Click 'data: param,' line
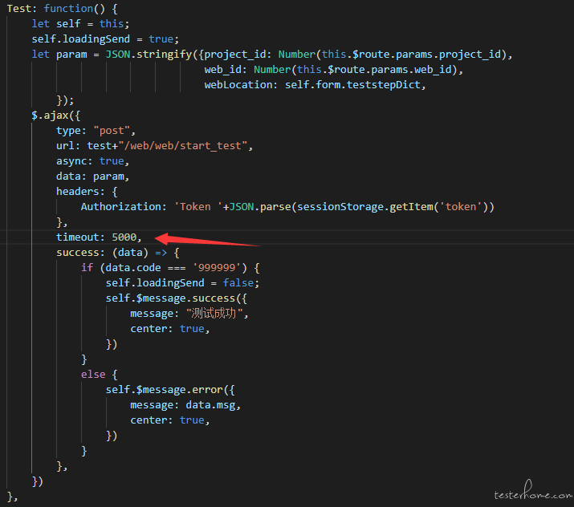 point(92,176)
